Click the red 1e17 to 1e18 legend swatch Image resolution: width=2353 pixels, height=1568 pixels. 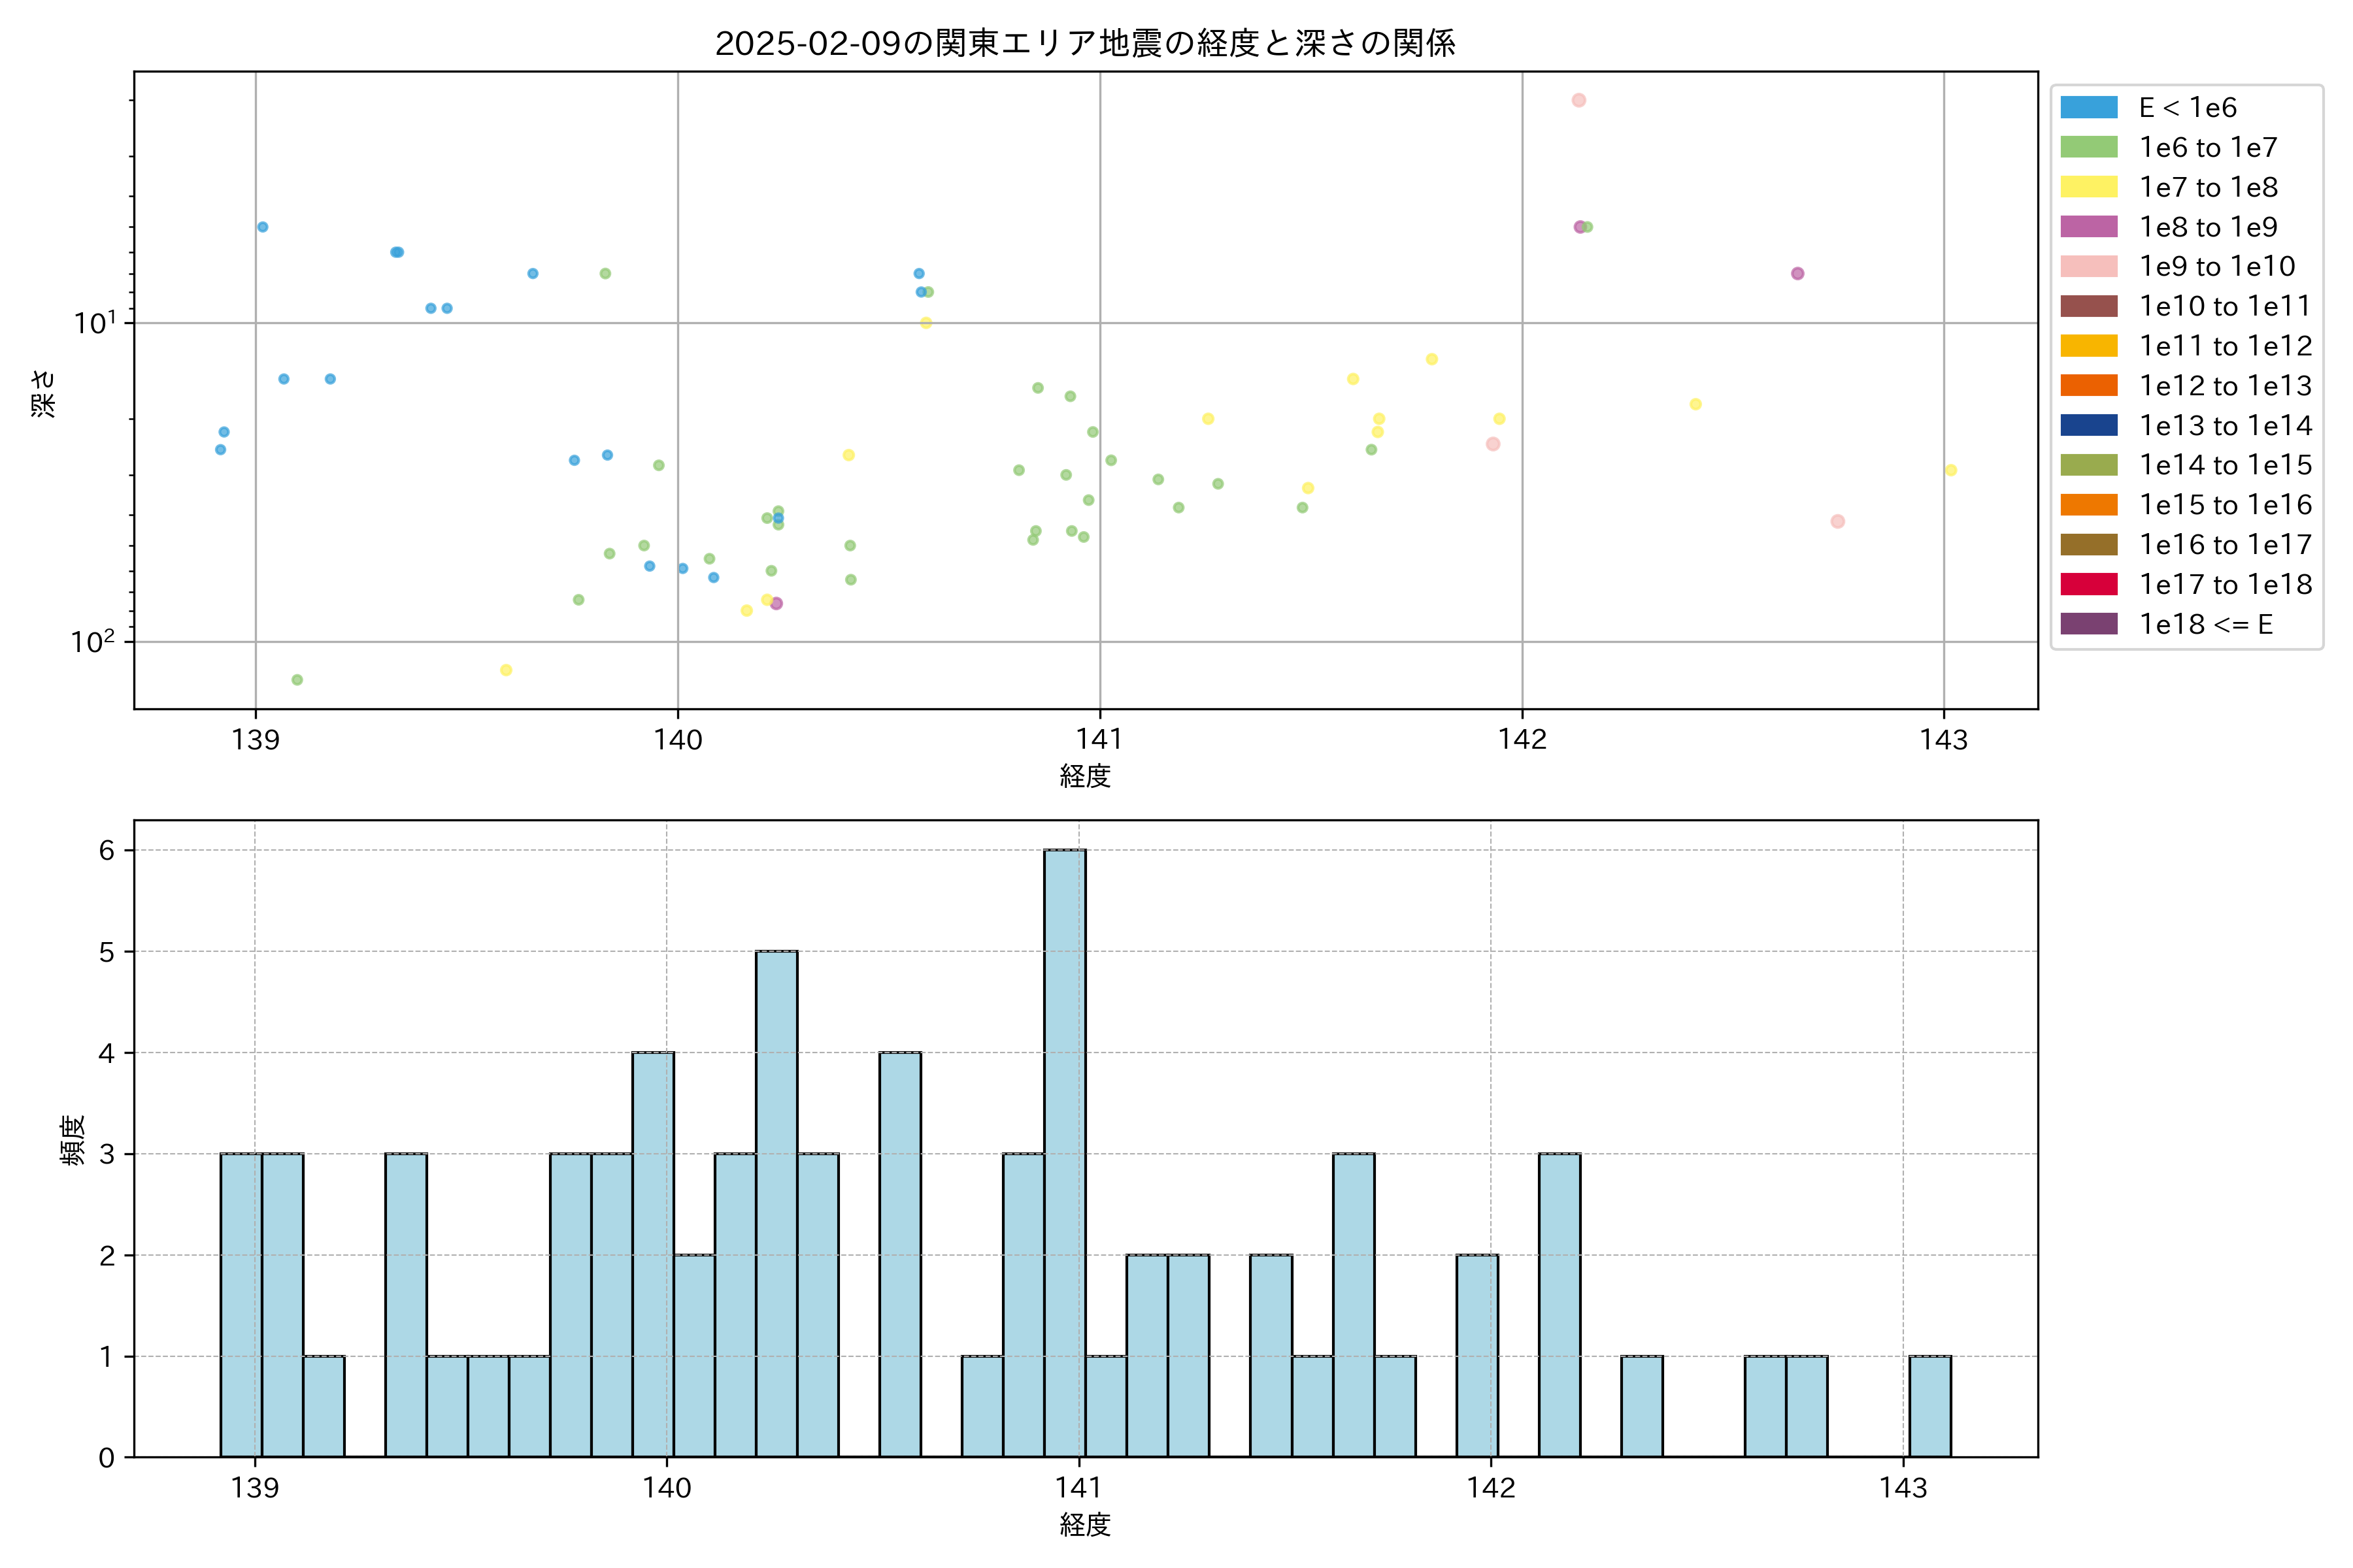tap(2089, 584)
